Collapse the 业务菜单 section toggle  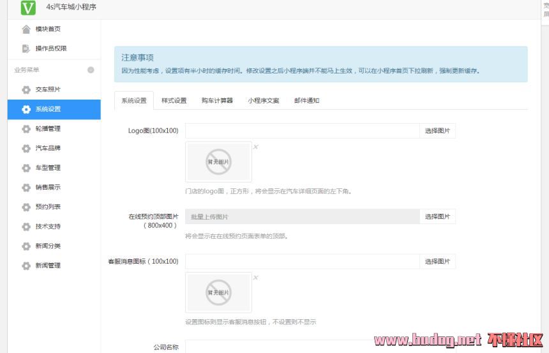pyautogui.click(x=91, y=70)
